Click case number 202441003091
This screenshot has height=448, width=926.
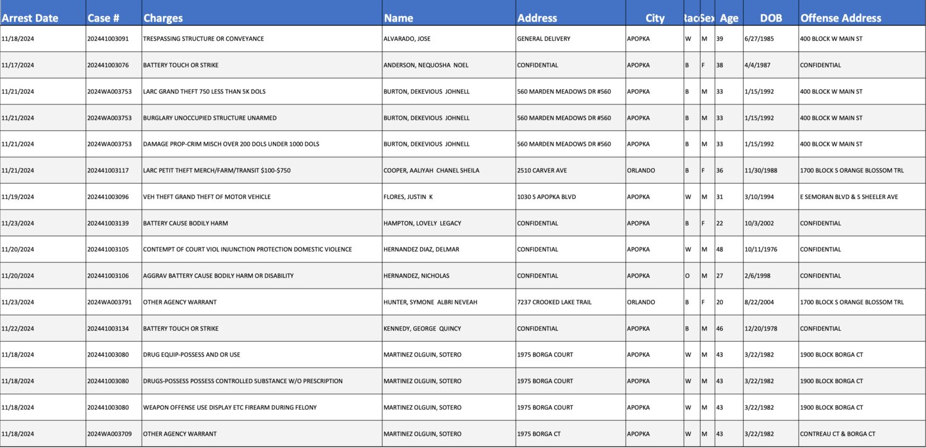click(x=114, y=39)
